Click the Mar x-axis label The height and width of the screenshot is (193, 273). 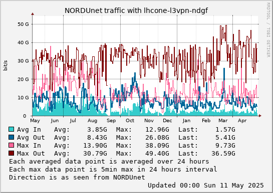(x=223, y=121)
